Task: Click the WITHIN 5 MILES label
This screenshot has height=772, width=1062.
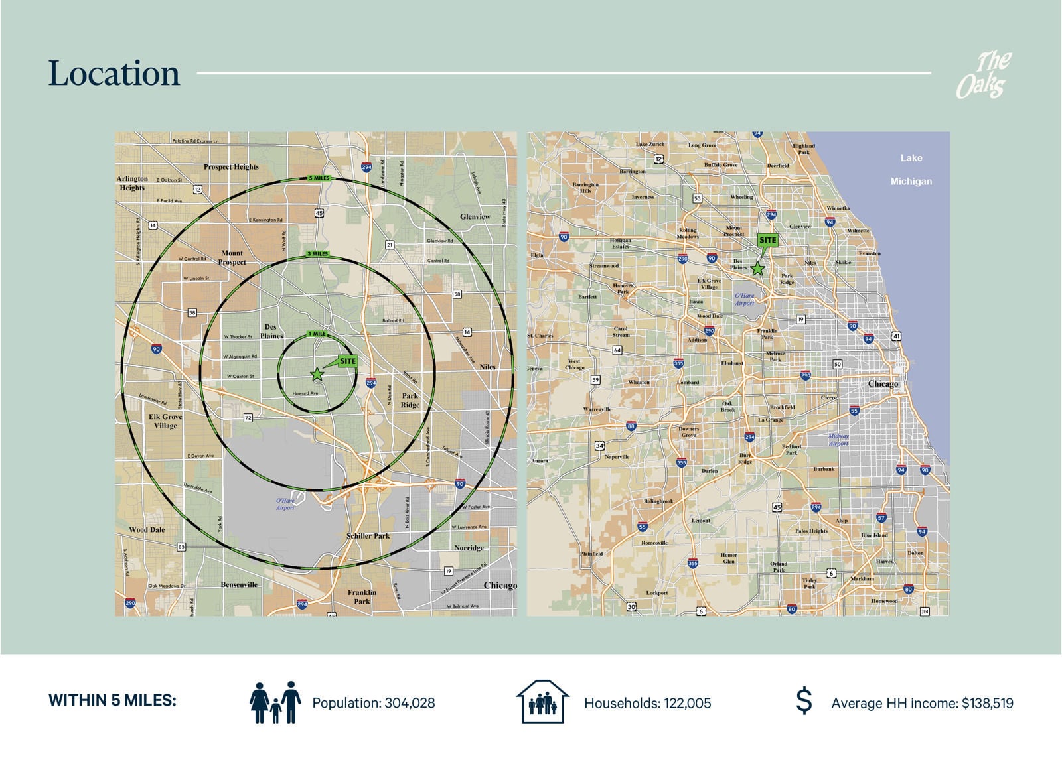Action: click(x=113, y=700)
